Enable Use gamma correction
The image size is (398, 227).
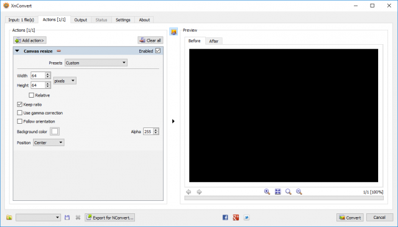click(19, 113)
